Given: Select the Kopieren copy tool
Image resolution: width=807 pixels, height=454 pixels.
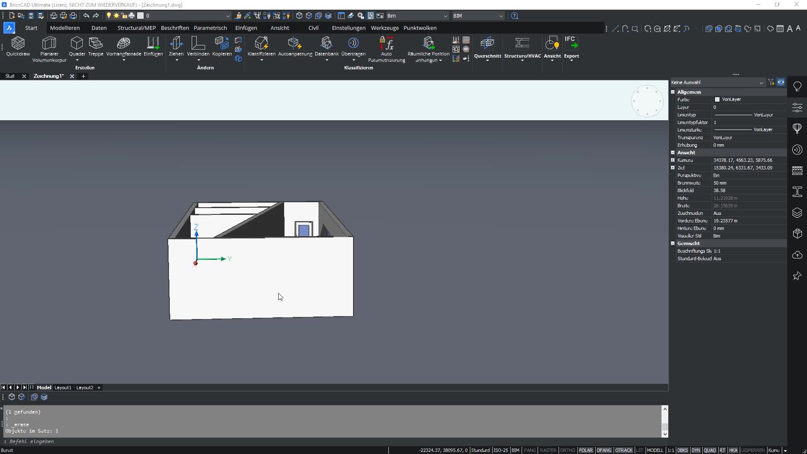Looking at the screenshot, I should [222, 46].
